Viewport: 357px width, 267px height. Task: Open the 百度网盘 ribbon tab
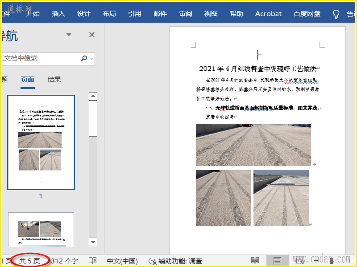tap(307, 14)
